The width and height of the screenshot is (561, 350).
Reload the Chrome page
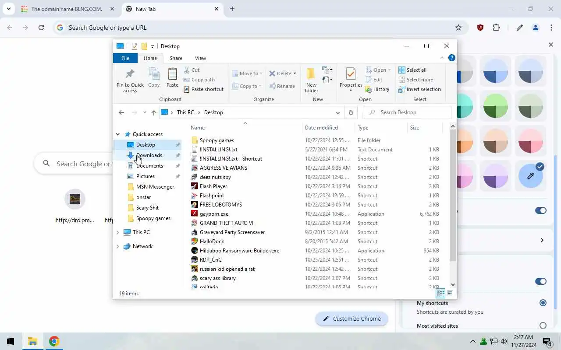(x=41, y=28)
